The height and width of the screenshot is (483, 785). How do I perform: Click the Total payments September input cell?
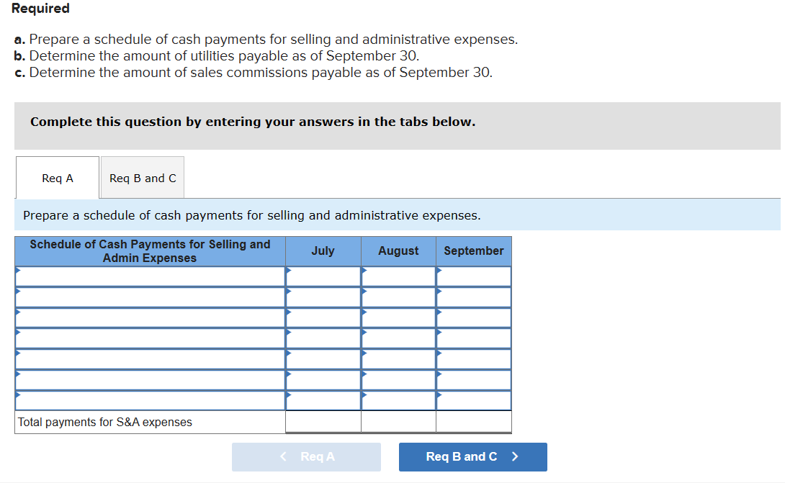[x=473, y=422]
